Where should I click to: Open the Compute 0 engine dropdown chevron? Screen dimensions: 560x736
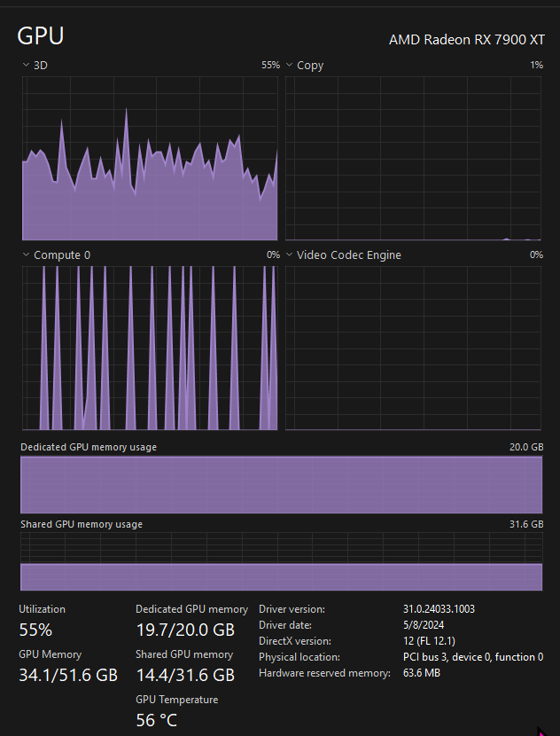tap(26, 254)
